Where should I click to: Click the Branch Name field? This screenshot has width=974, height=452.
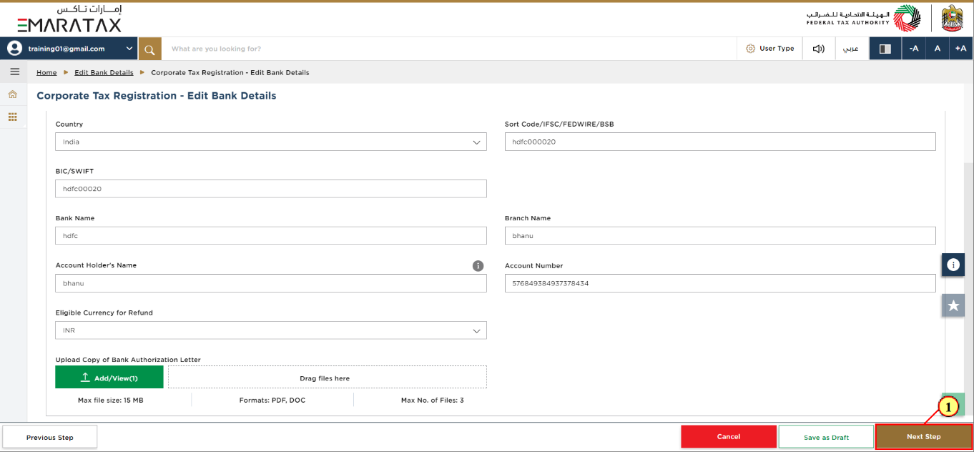point(720,235)
